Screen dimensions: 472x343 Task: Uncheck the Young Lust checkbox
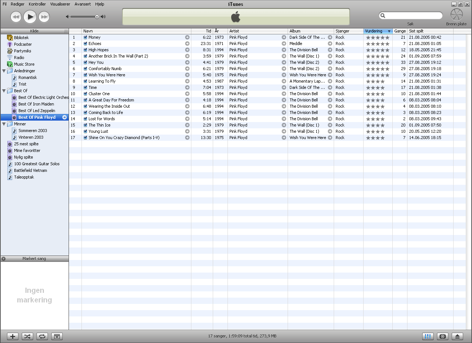[x=86, y=131]
